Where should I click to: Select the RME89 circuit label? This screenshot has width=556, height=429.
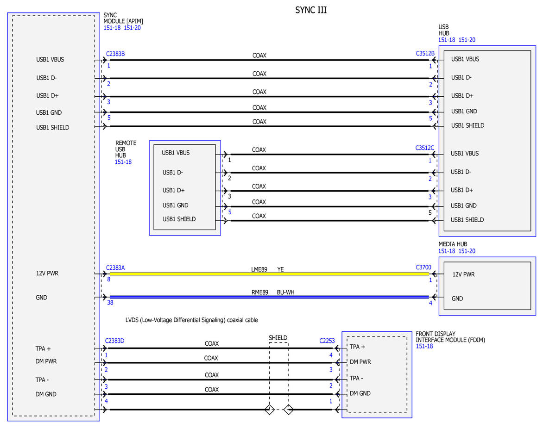click(x=260, y=292)
